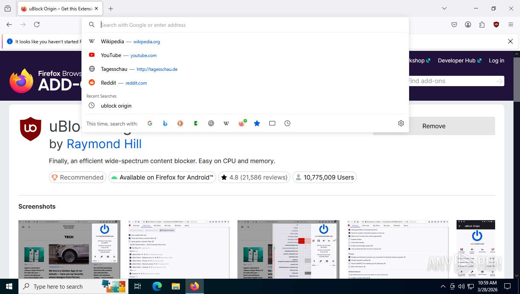
Task: Click Available on Firefox for Android badge
Action: [162, 177]
